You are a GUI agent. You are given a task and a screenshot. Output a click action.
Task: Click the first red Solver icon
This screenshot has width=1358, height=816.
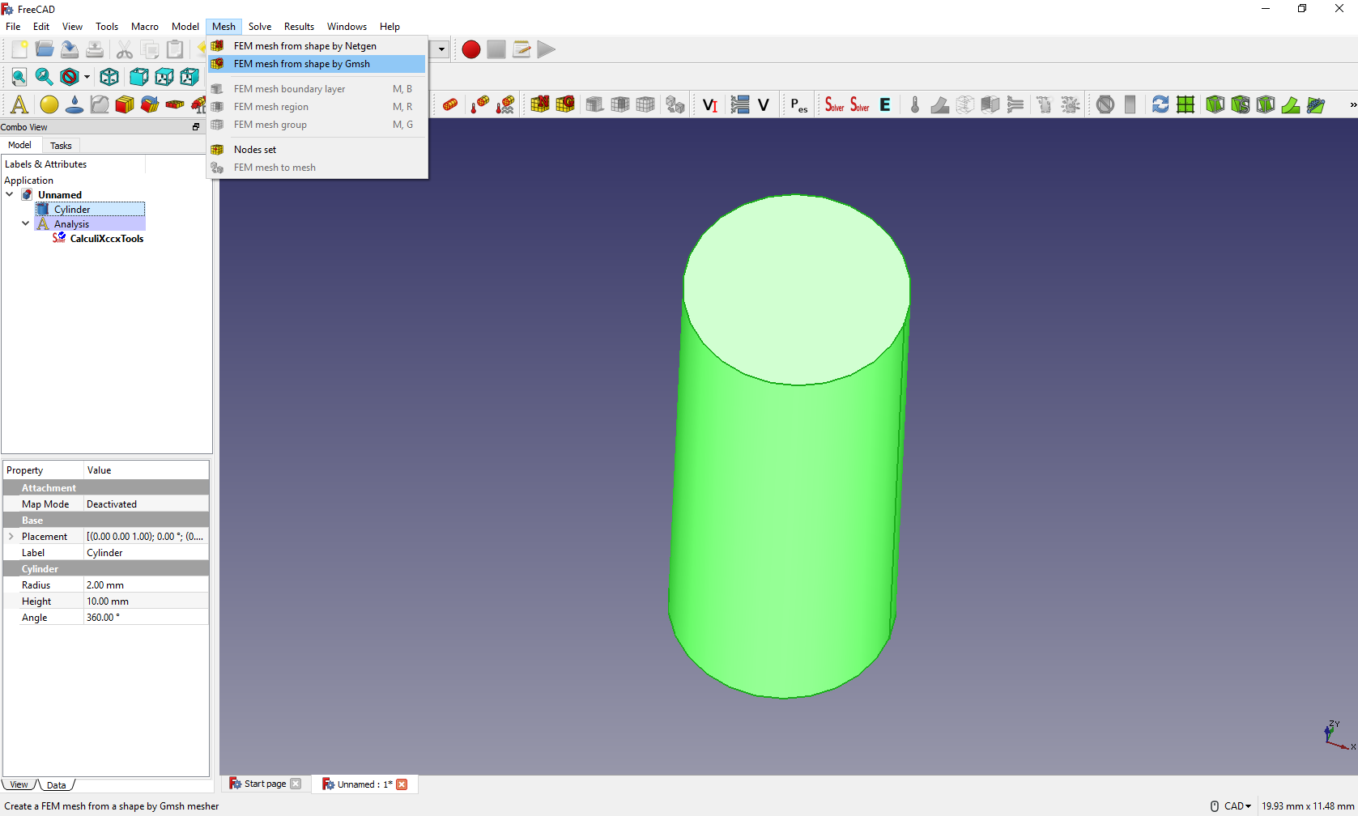tap(834, 104)
